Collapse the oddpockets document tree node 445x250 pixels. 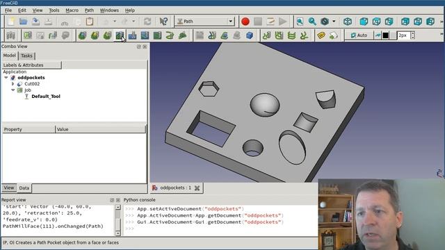(x=6, y=77)
